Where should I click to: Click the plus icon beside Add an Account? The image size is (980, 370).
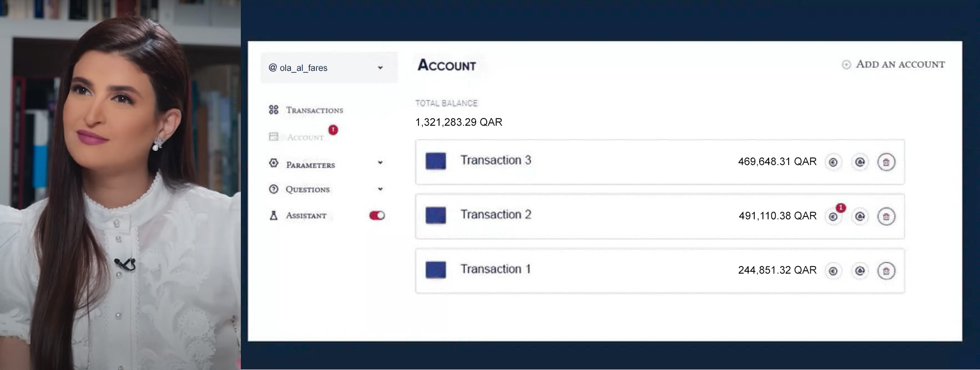(x=846, y=65)
